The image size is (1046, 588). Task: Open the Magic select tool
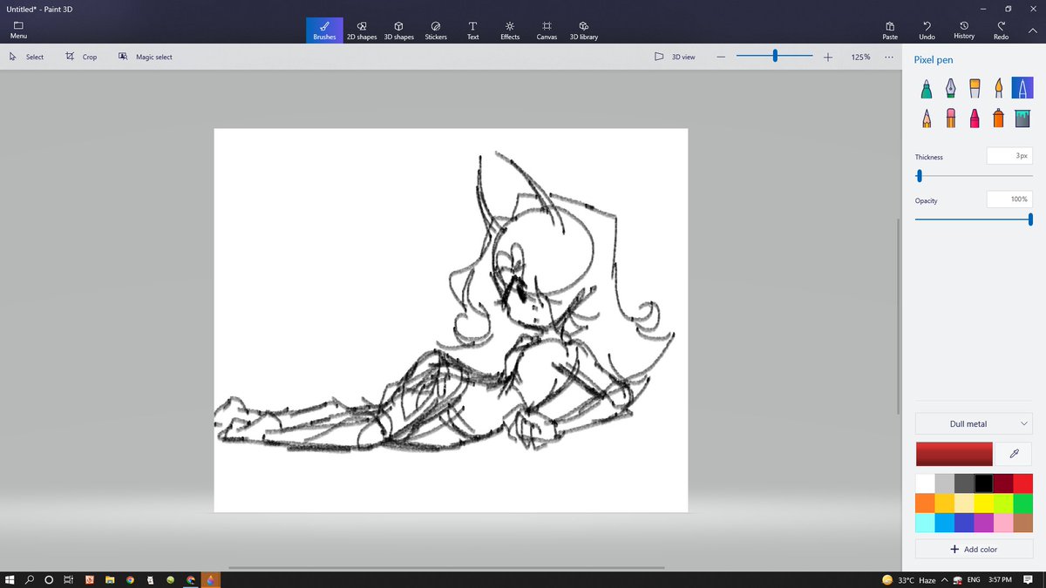(146, 57)
